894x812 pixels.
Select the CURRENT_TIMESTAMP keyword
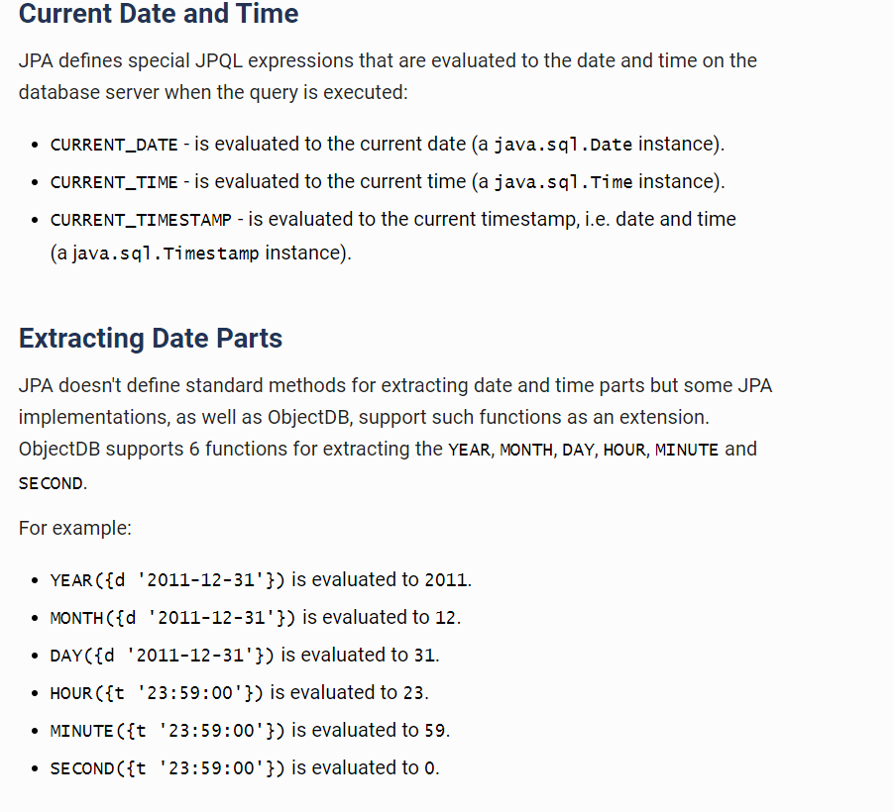tap(141, 220)
